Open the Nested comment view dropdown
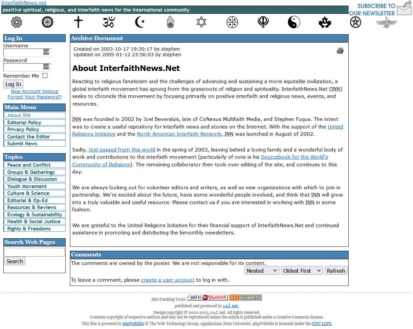The height and width of the screenshot is (329, 413). pos(262,271)
